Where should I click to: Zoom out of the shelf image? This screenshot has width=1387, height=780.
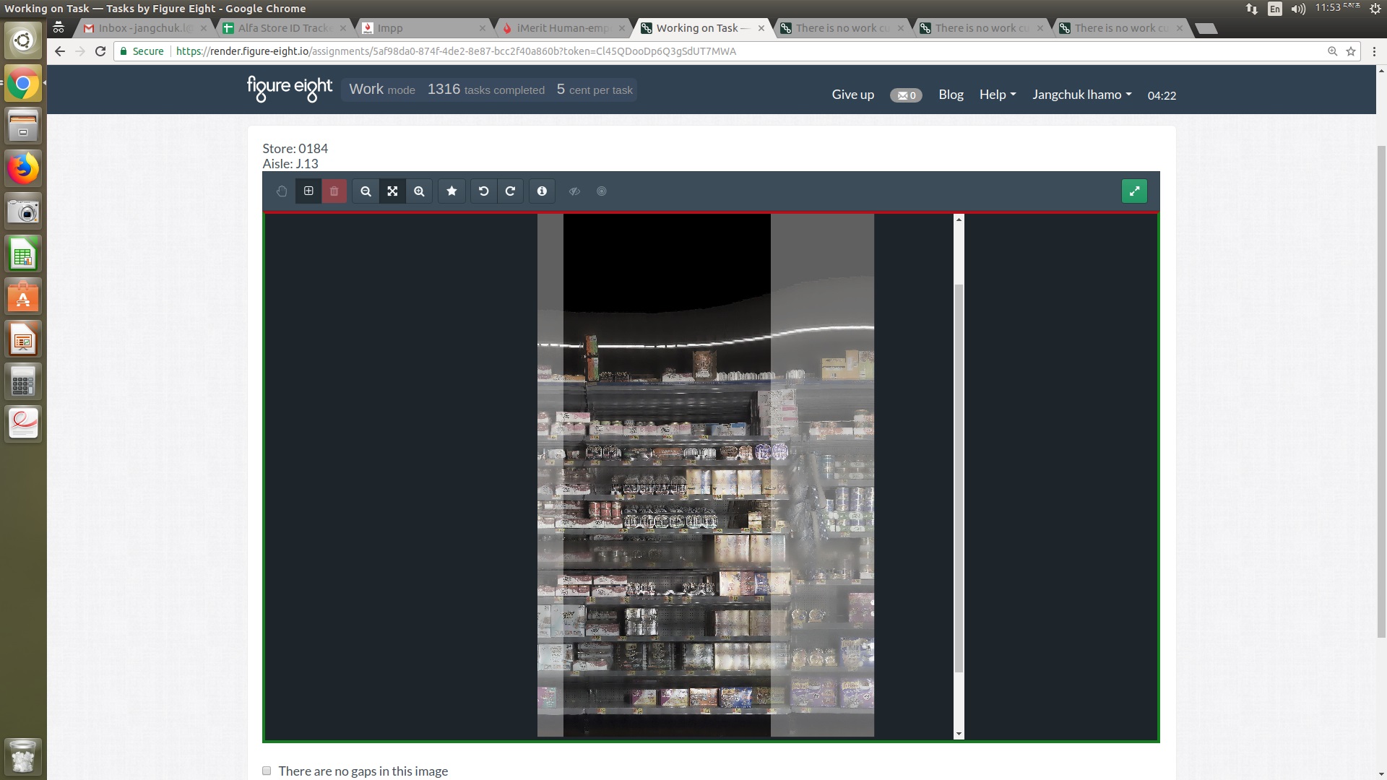366,191
